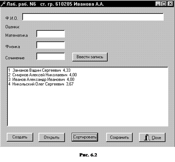Click the Ф.И.О. label

click(x=12, y=18)
